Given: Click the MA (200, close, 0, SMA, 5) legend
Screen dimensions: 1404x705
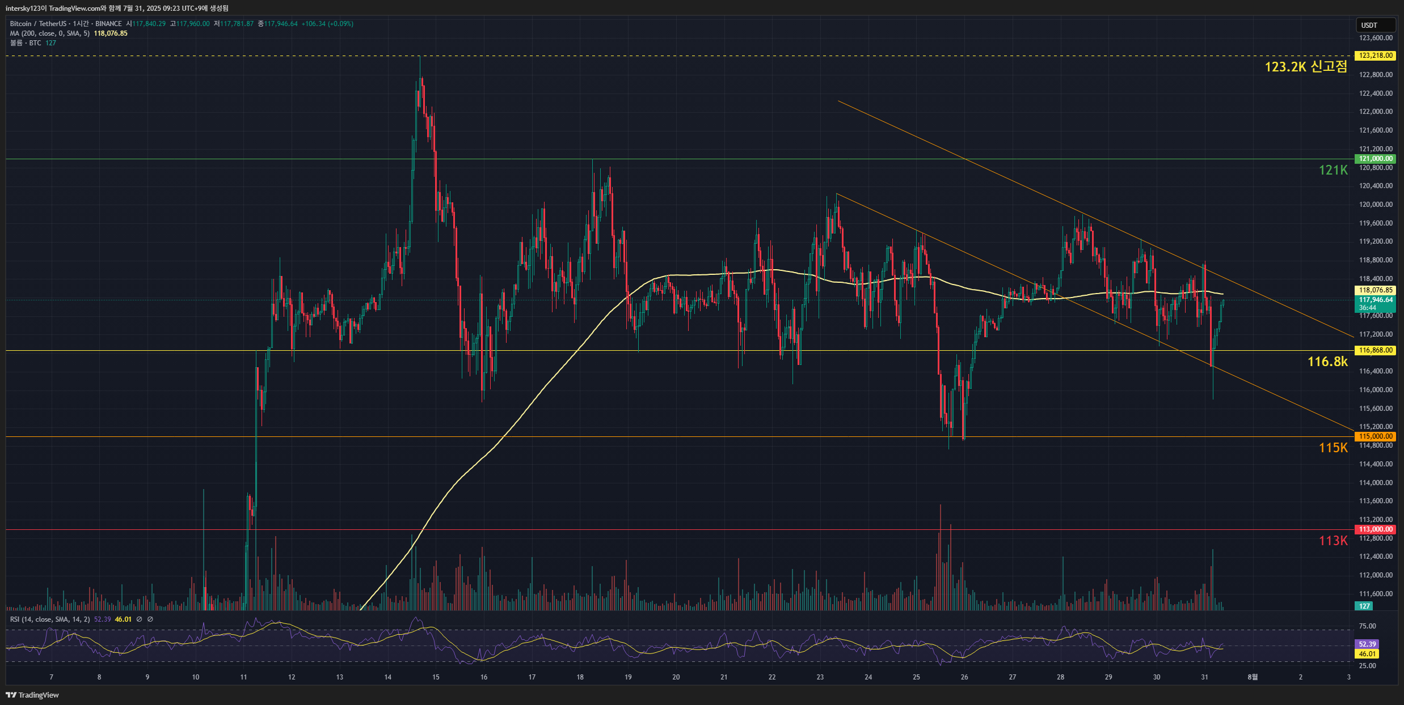Looking at the screenshot, I should point(50,33).
